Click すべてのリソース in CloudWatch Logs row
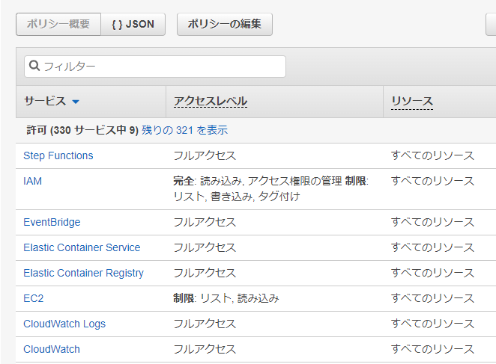 (432, 324)
